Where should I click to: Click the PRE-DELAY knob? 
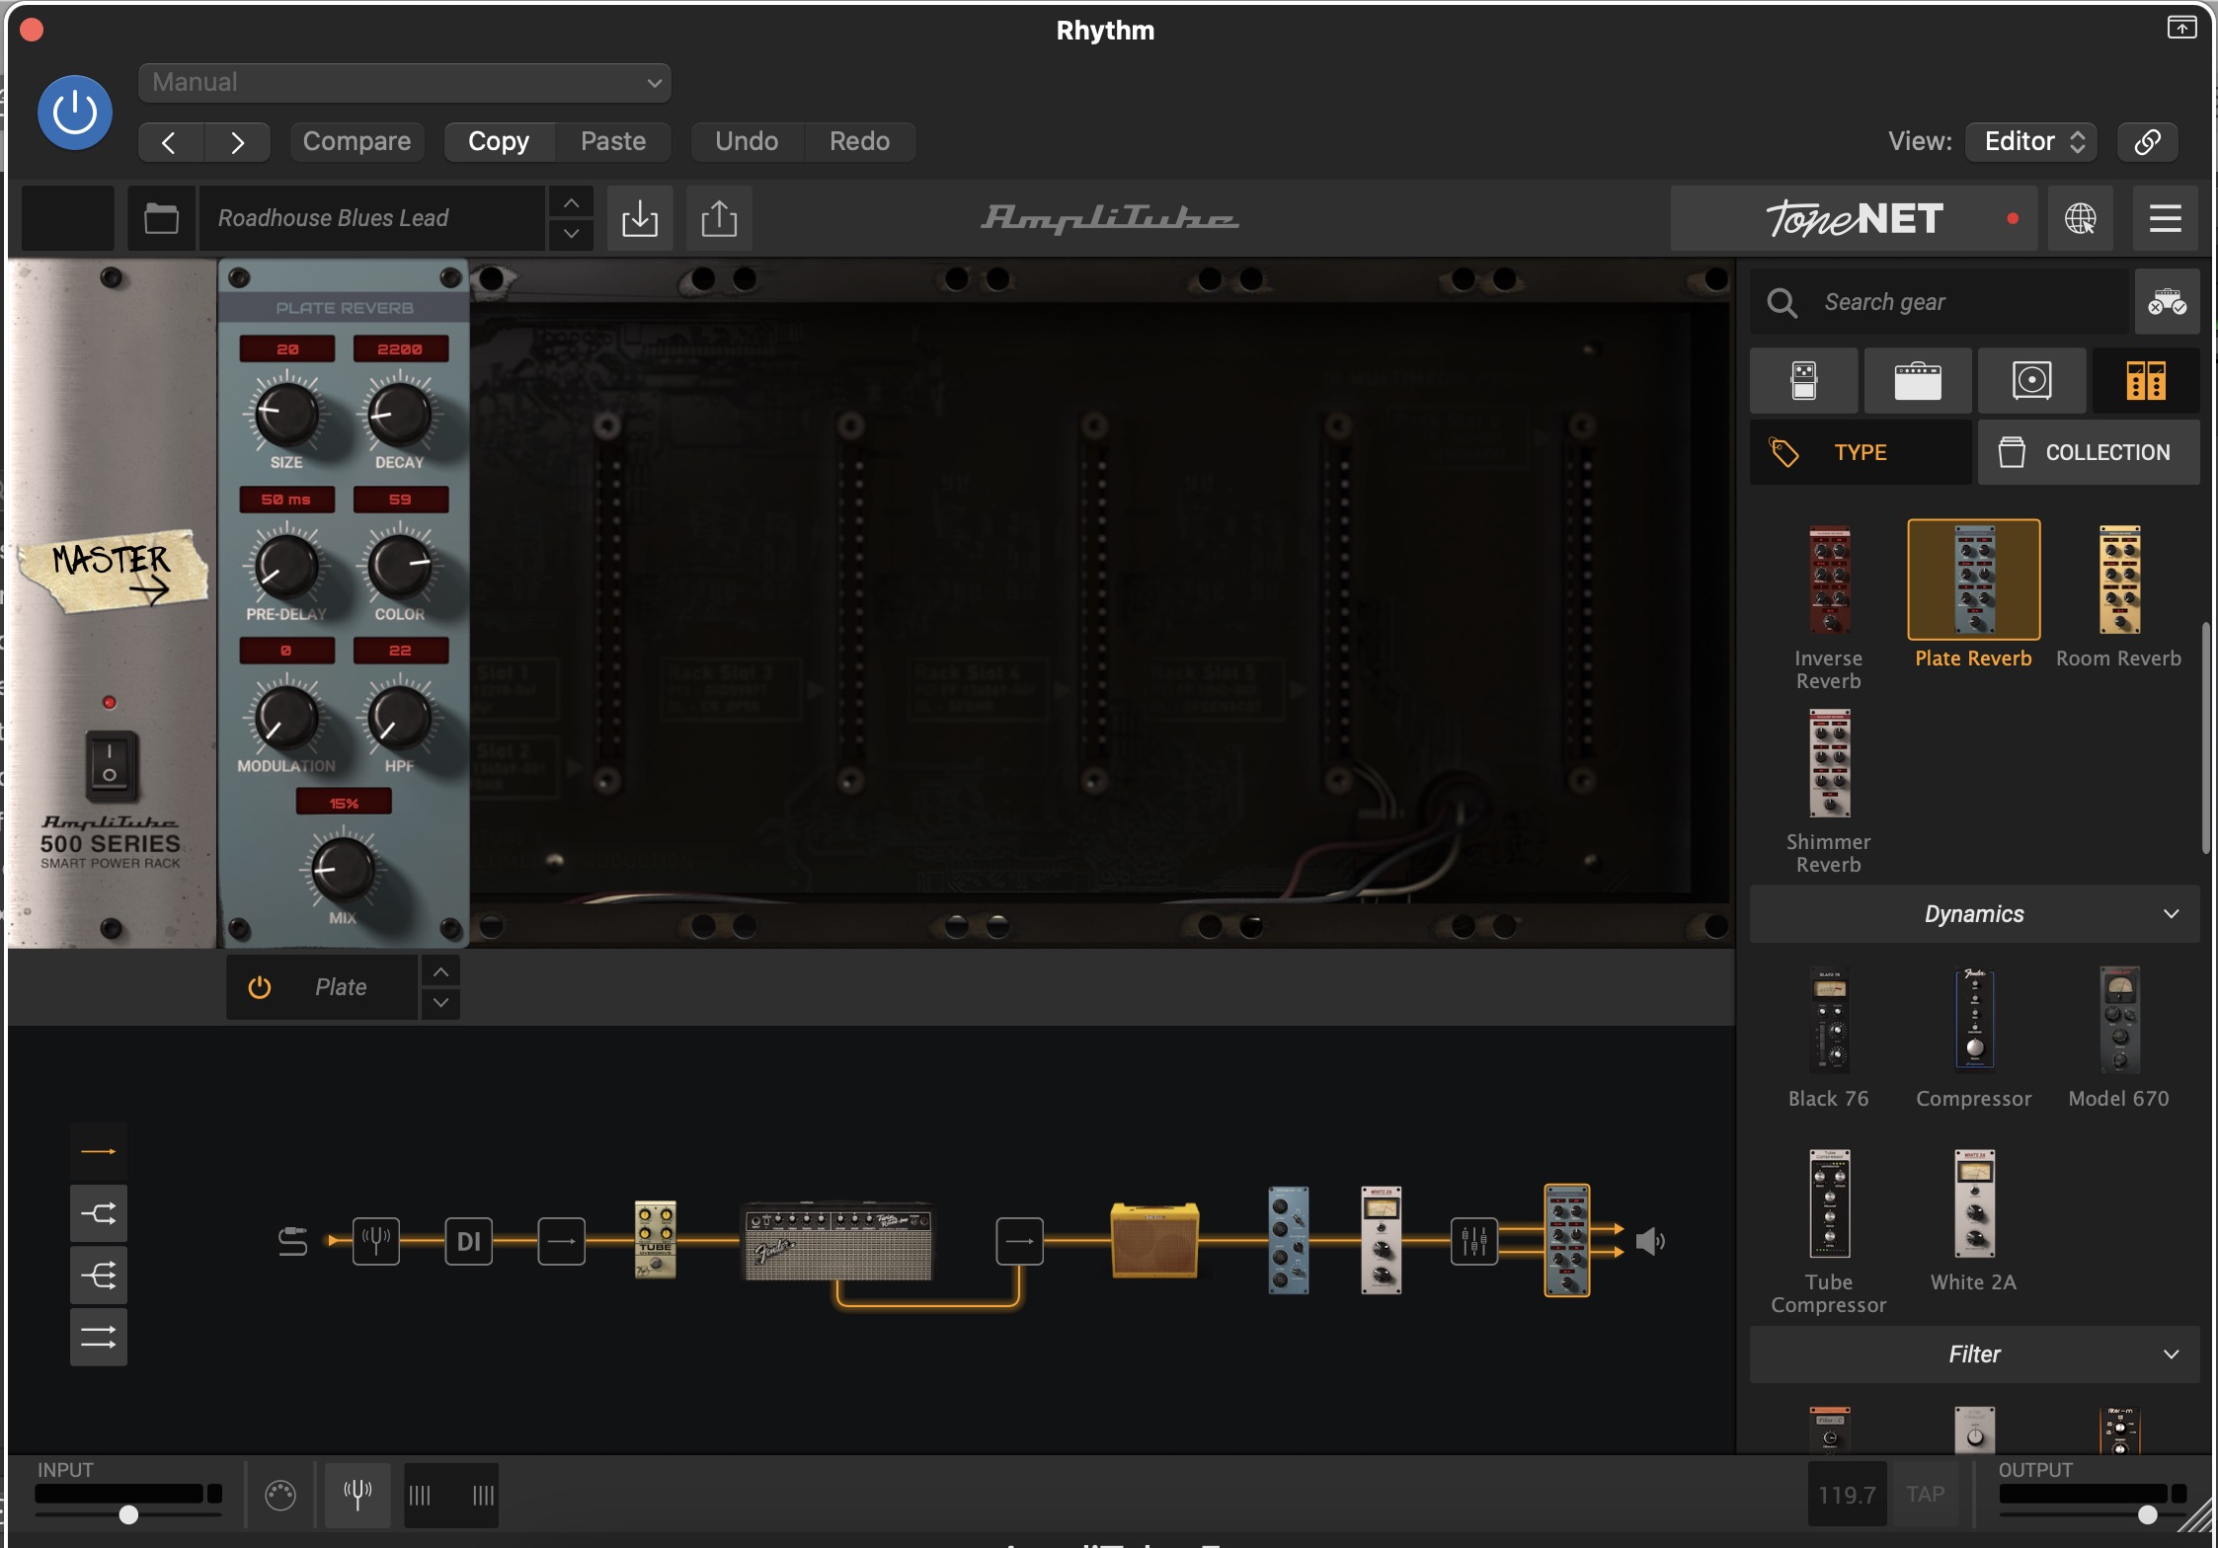click(286, 566)
